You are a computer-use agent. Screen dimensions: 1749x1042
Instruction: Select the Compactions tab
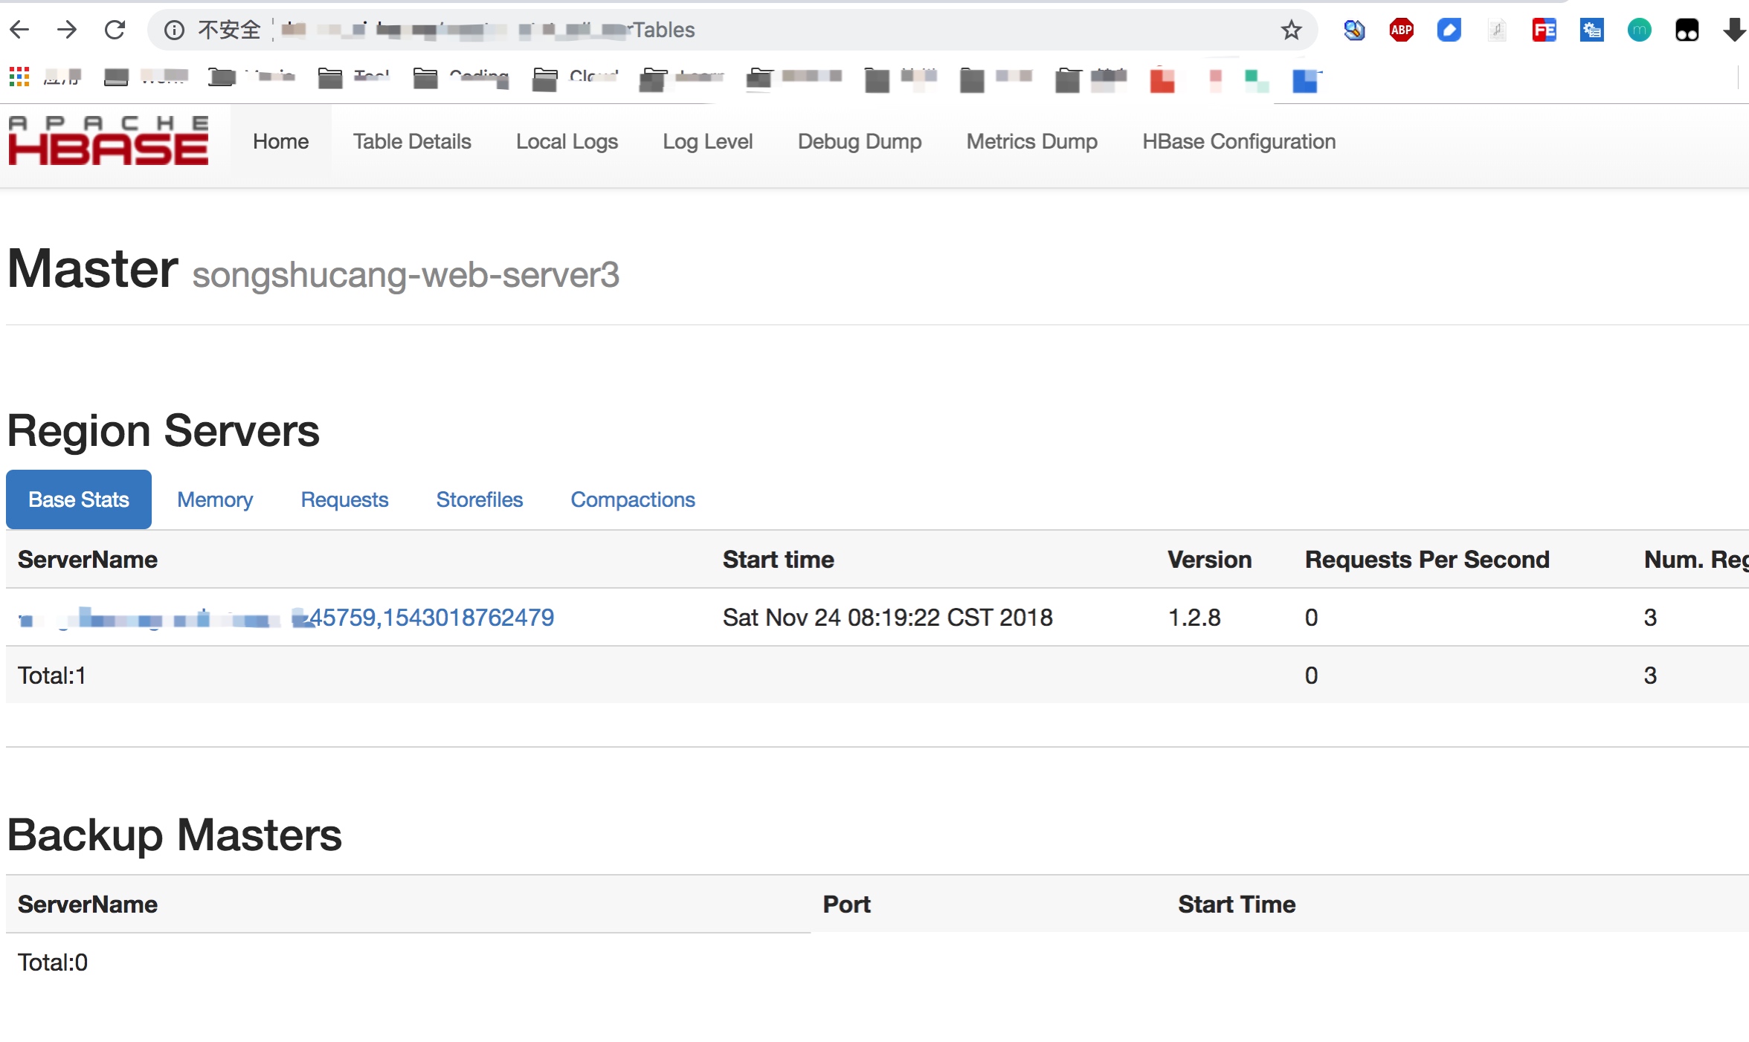click(x=633, y=499)
